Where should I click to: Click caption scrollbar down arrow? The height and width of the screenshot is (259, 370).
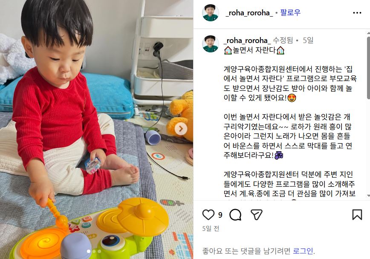tap(368, 196)
